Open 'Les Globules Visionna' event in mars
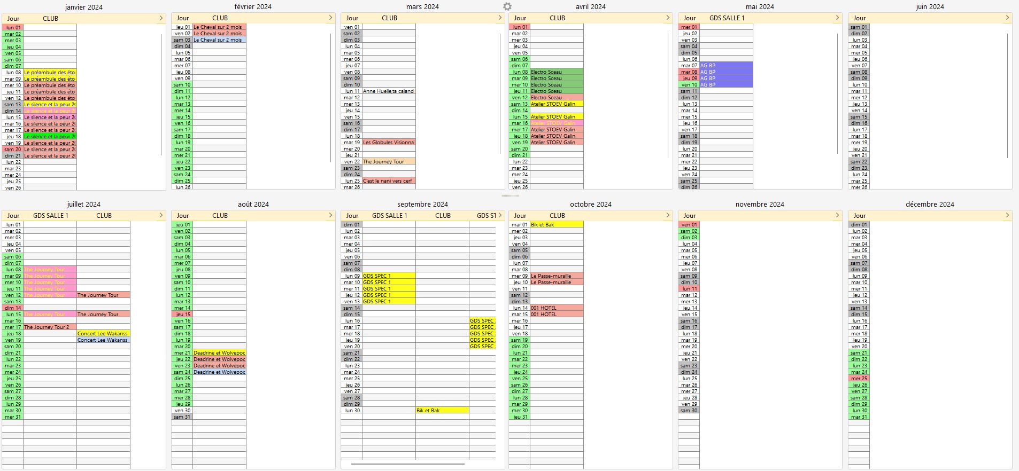Image resolution: width=1019 pixels, height=471 pixels. [389, 143]
